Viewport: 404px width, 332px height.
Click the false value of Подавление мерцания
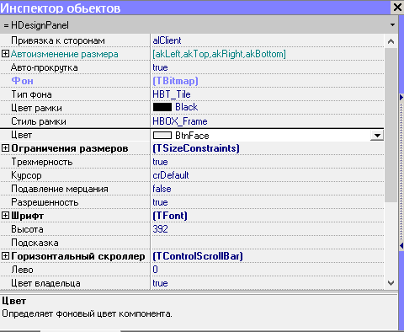point(162,189)
